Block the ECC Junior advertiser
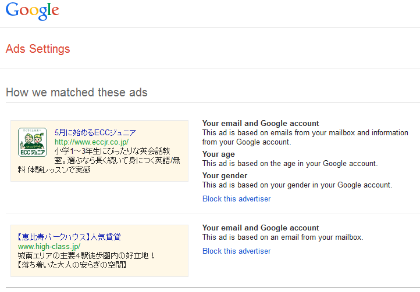420x292 pixels. click(x=236, y=199)
